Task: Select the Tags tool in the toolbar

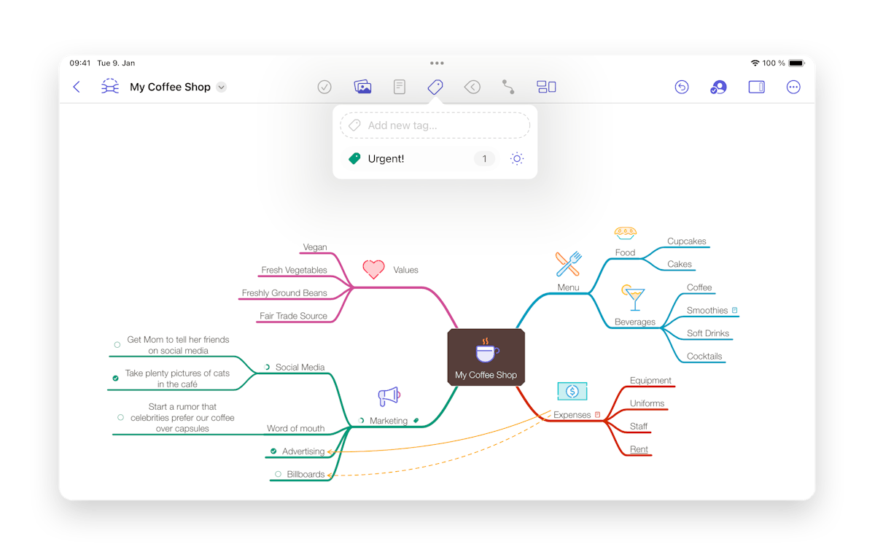Action: [435, 87]
